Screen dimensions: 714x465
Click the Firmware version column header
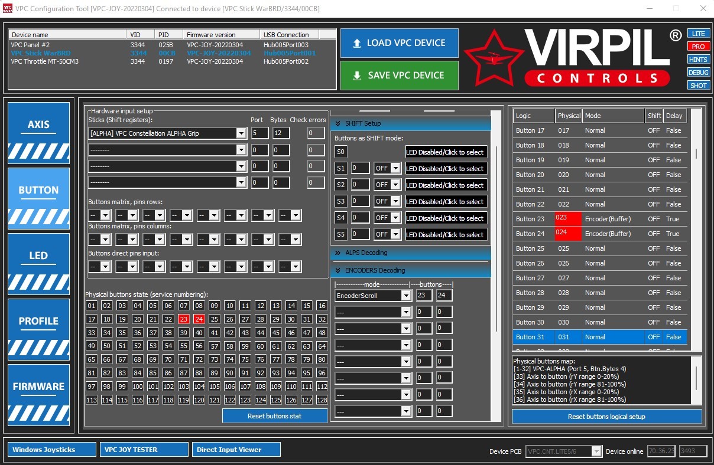pos(222,35)
